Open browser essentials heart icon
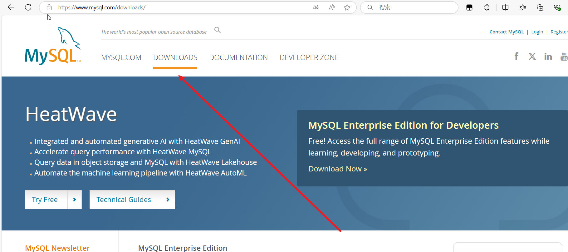This screenshot has width=568, height=252. tap(557, 7)
